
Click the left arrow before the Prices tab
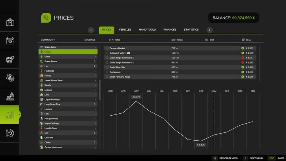point(91,30)
